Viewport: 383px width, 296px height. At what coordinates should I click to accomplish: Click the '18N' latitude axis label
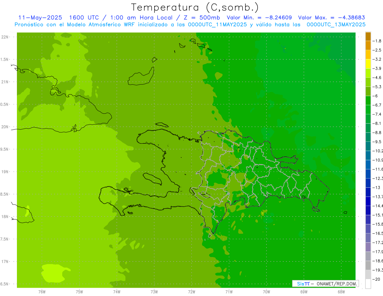click(5, 217)
